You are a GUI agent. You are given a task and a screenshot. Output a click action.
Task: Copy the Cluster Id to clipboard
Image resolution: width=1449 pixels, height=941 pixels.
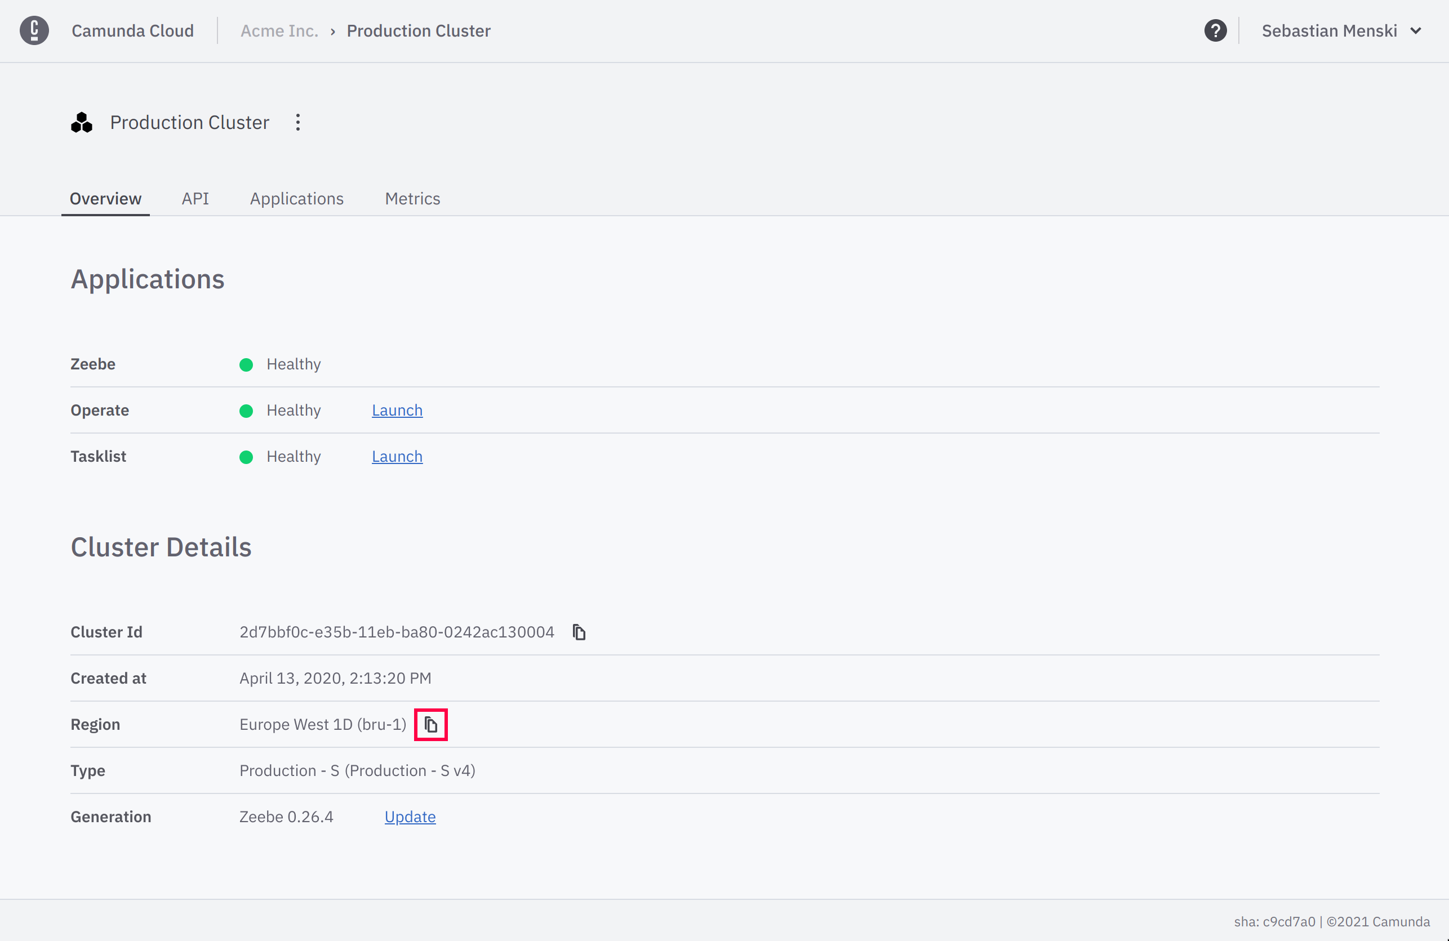tap(579, 632)
